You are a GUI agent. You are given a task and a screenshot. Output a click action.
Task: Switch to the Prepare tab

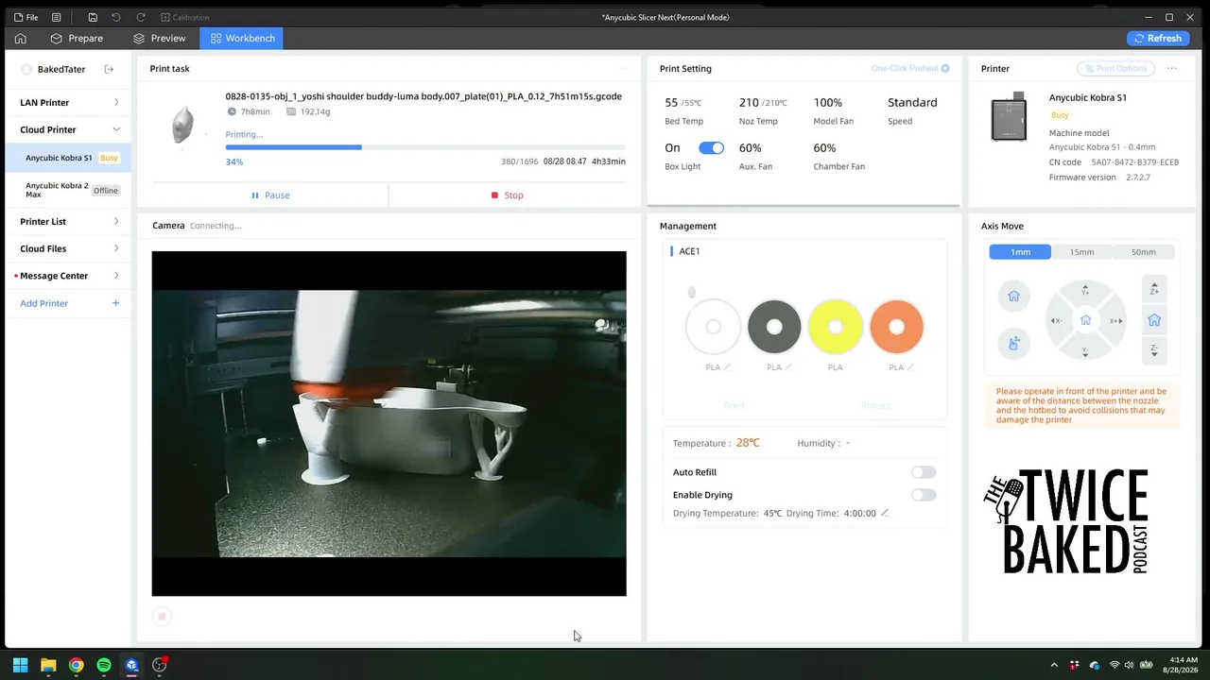[x=77, y=39]
